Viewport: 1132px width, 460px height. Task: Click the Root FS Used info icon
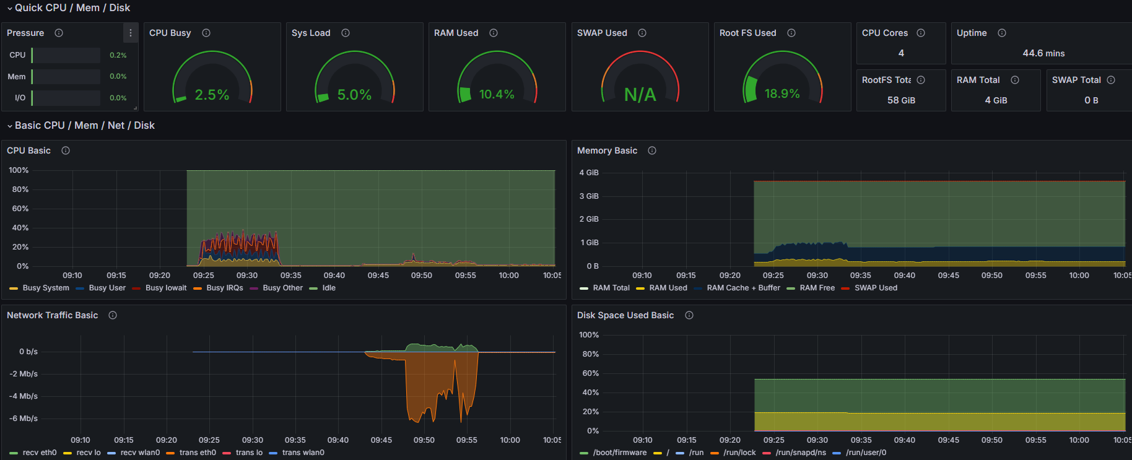point(791,33)
